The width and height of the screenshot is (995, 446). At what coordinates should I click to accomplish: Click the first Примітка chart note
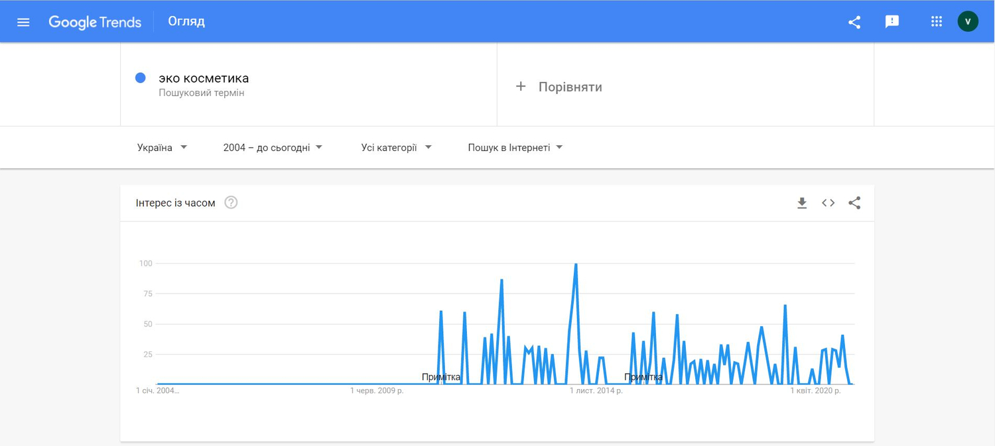[441, 377]
